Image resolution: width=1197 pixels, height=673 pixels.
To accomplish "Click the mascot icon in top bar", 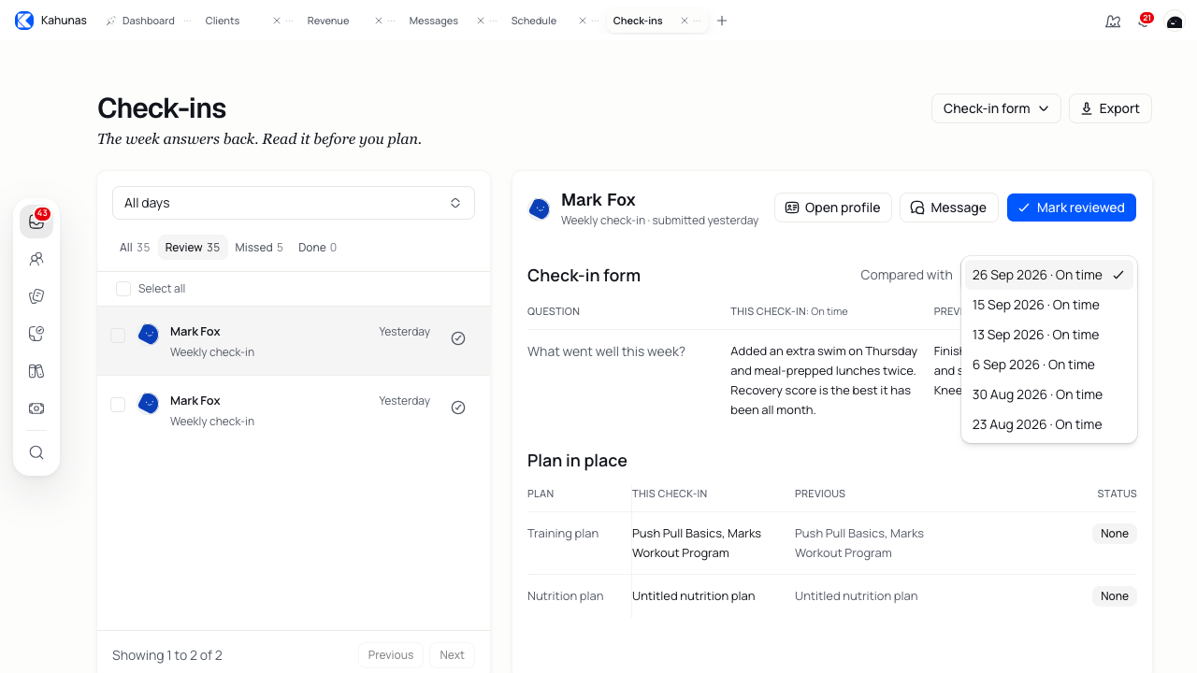I will coord(1113,21).
